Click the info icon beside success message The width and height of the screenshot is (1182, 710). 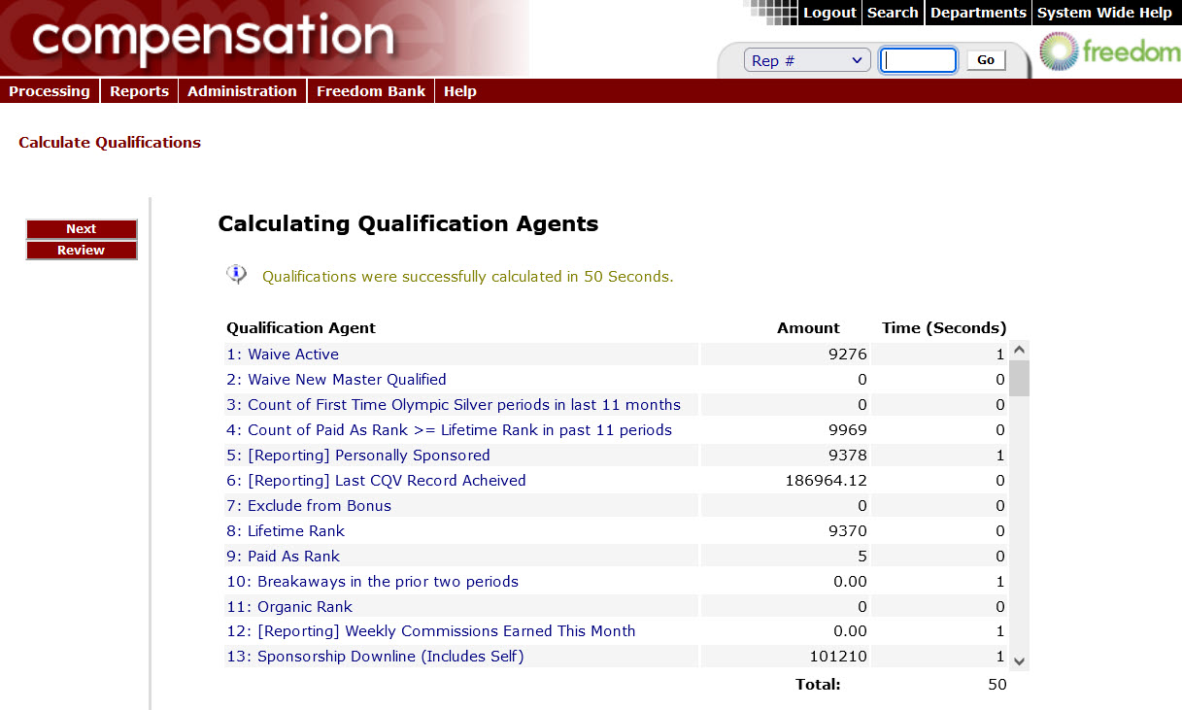coord(236,275)
